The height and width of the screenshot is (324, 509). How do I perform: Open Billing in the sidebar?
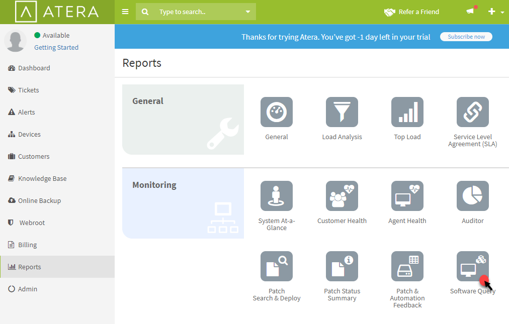tap(57, 245)
